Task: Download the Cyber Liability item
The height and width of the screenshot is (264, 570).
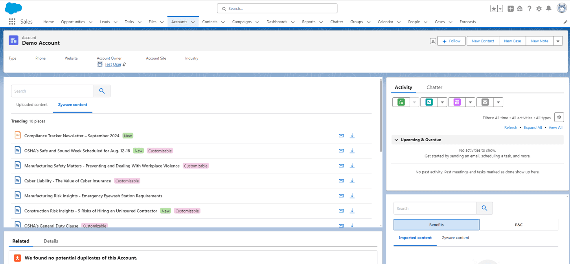Action: pyautogui.click(x=352, y=181)
